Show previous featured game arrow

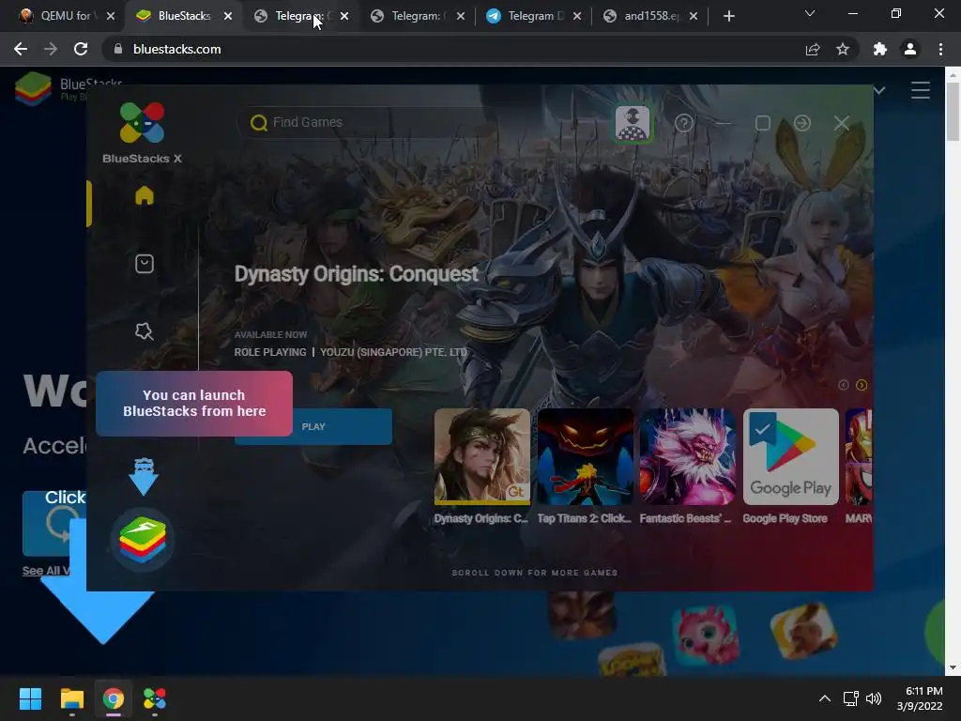(x=844, y=385)
